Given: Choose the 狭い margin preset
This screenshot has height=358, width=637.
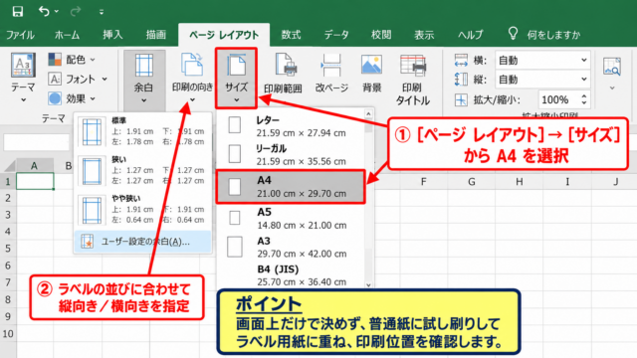Looking at the screenshot, I should click(143, 170).
